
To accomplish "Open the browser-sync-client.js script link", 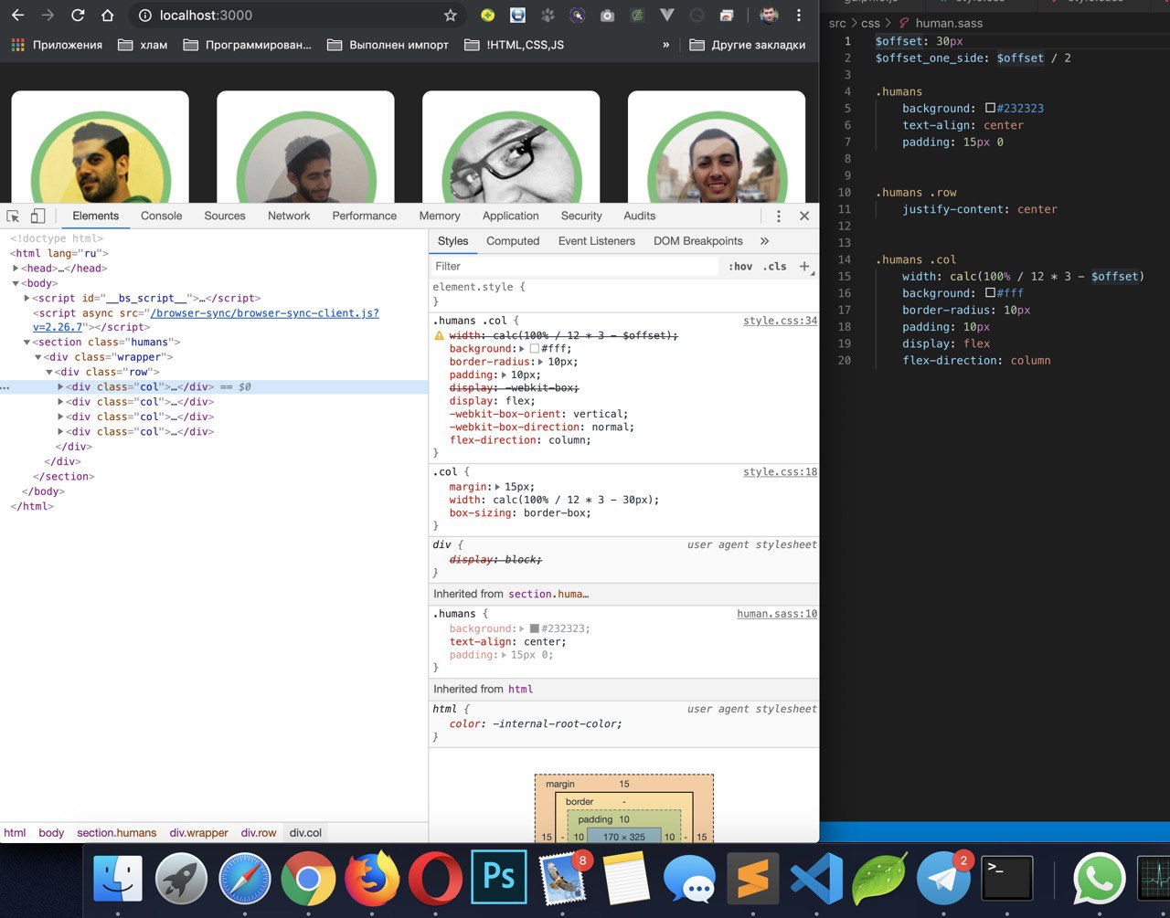I will (265, 313).
